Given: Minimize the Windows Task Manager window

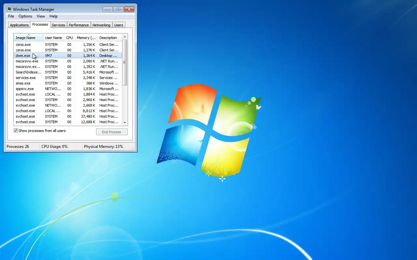Looking at the screenshot, I should click(108, 9).
